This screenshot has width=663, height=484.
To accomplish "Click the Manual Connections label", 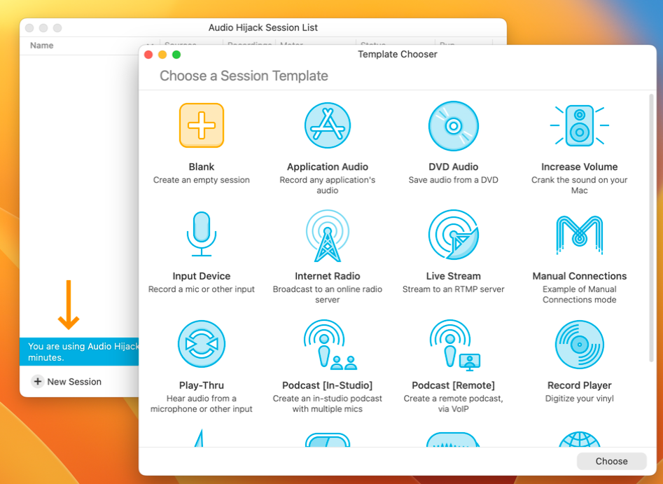I will point(579,276).
